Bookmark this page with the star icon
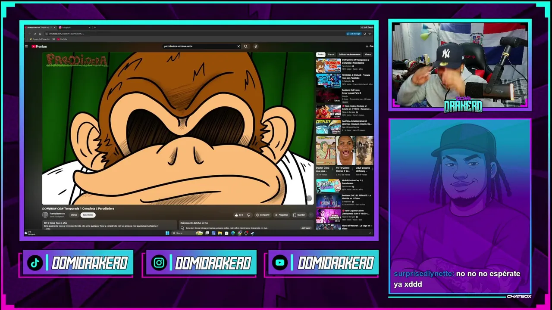The height and width of the screenshot is (310, 552). tap(369, 34)
